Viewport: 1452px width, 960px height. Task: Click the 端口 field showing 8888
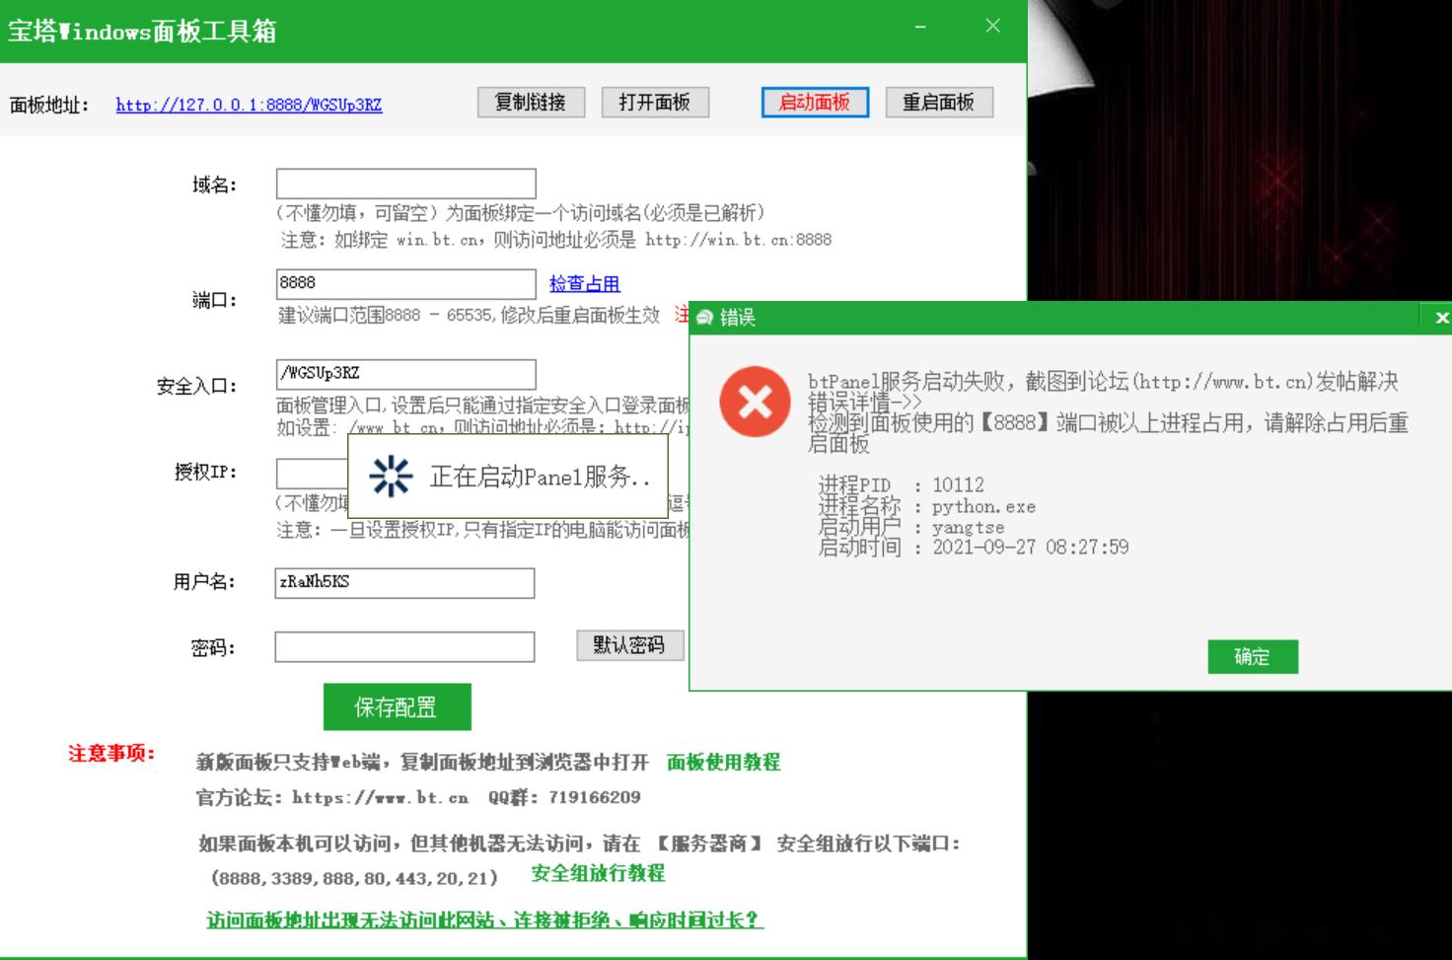tap(405, 284)
